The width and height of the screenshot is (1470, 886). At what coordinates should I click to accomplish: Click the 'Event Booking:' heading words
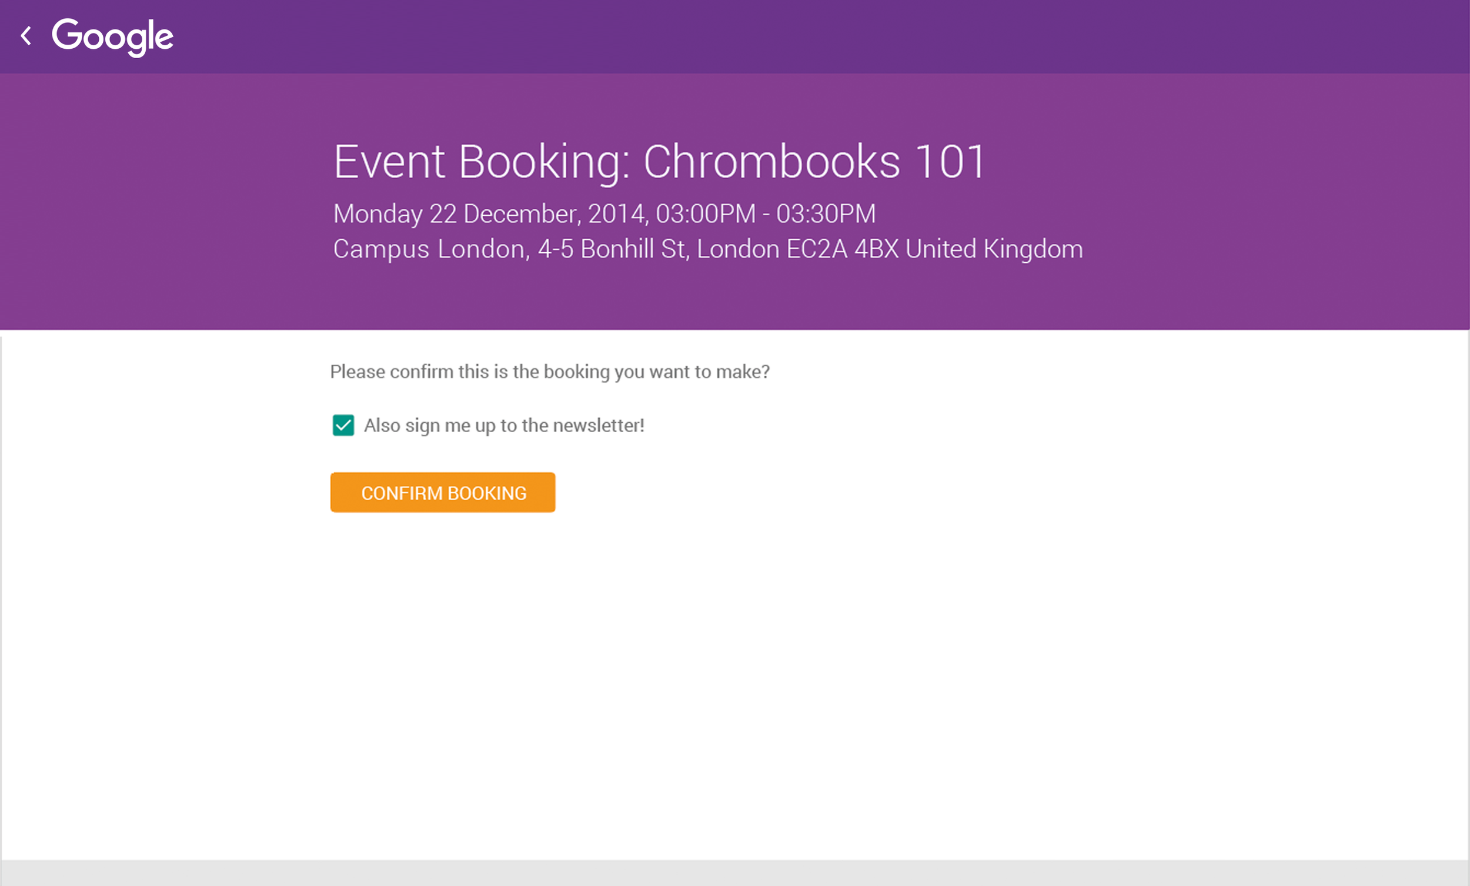pos(481,162)
